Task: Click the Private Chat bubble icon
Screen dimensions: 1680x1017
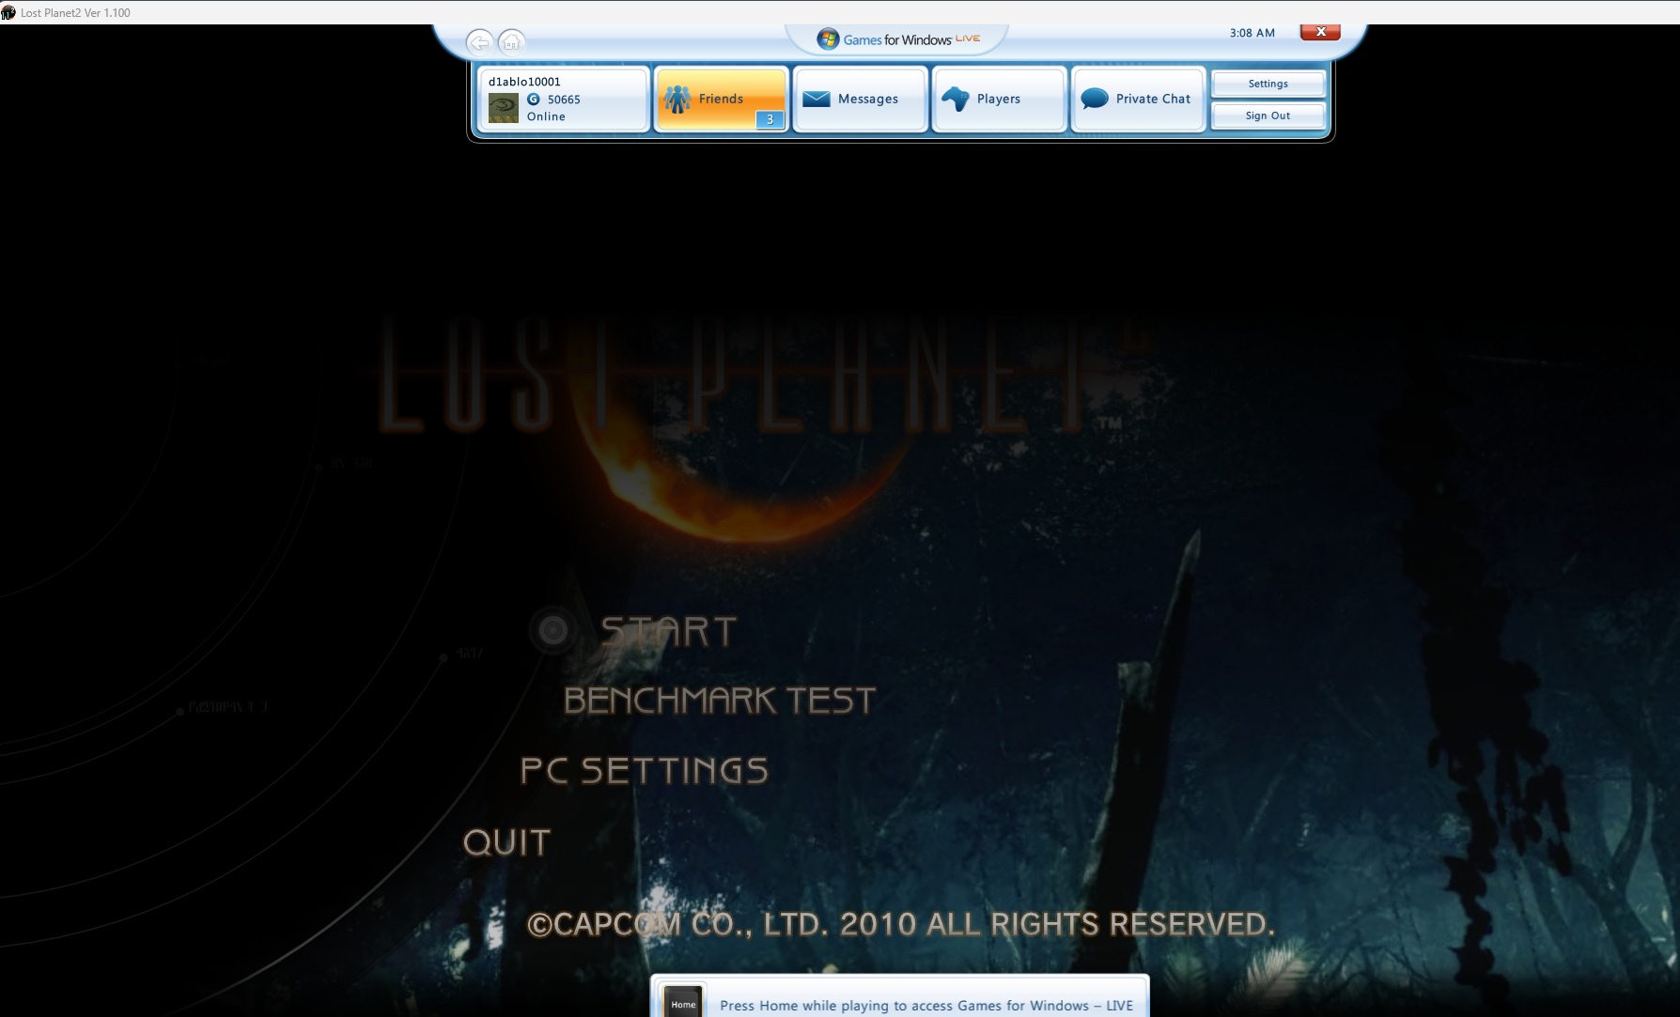Action: point(1095,99)
